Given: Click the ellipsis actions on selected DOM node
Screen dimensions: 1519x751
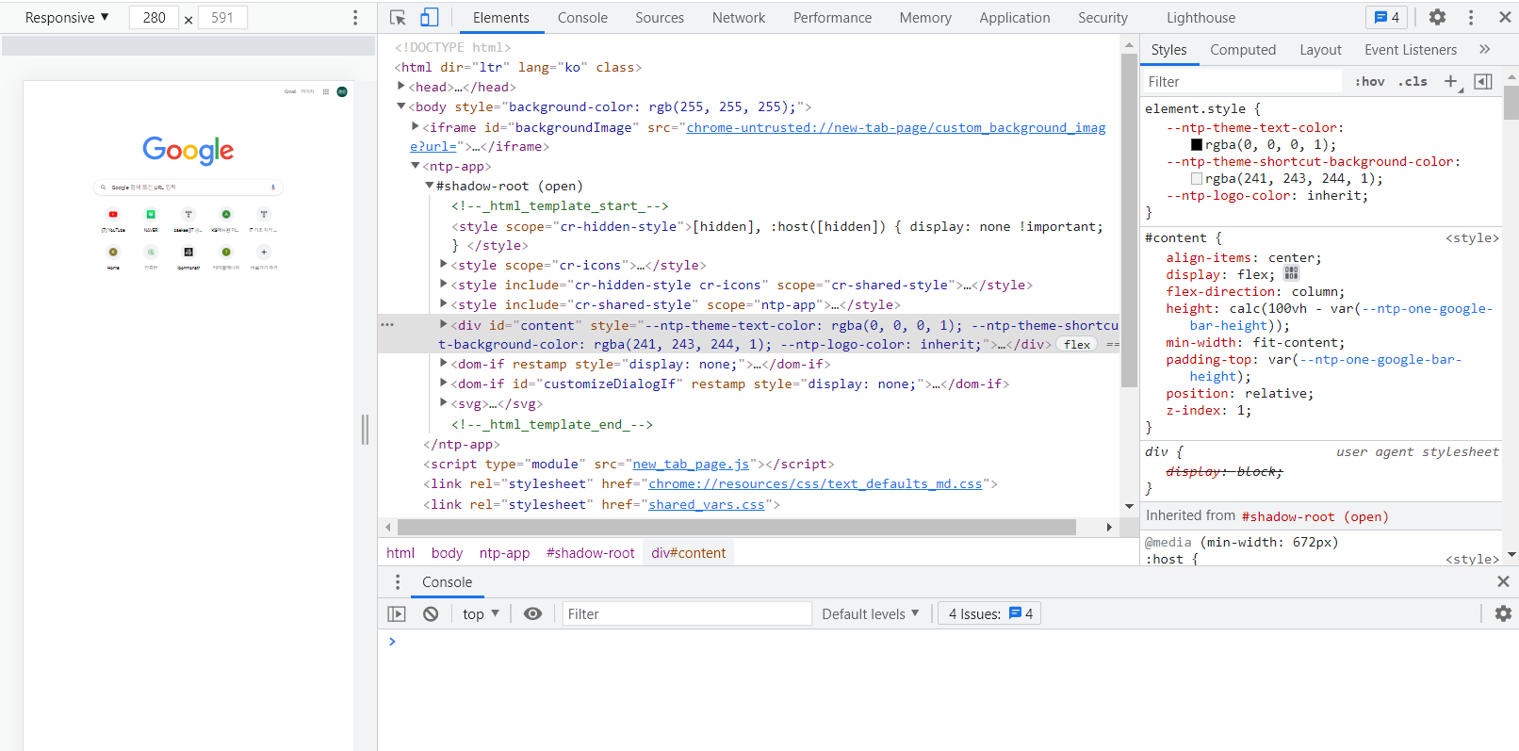Looking at the screenshot, I should click(387, 324).
